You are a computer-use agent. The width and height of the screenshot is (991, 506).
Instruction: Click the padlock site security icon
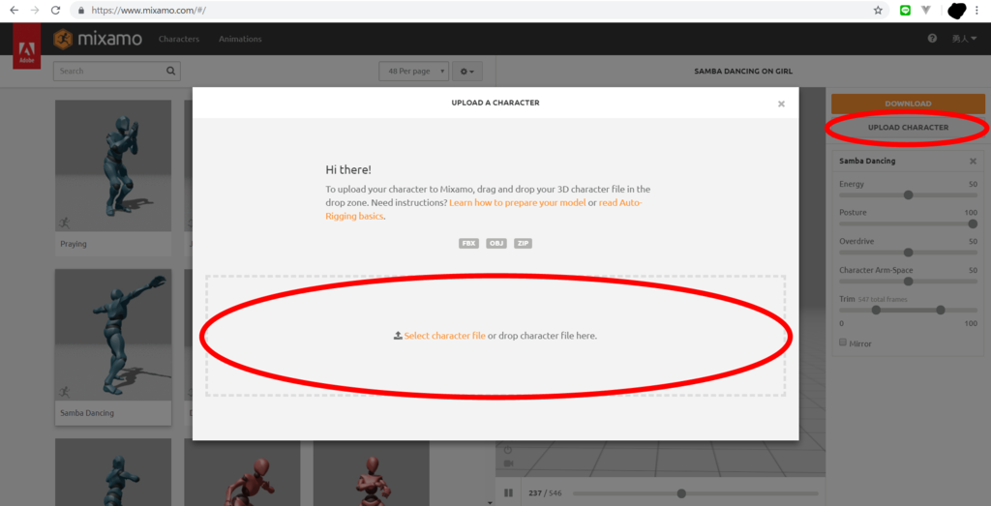[x=81, y=11]
